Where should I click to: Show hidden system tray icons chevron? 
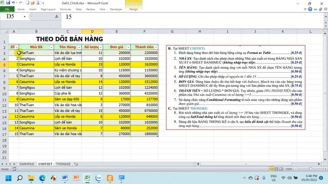pos(244,178)
